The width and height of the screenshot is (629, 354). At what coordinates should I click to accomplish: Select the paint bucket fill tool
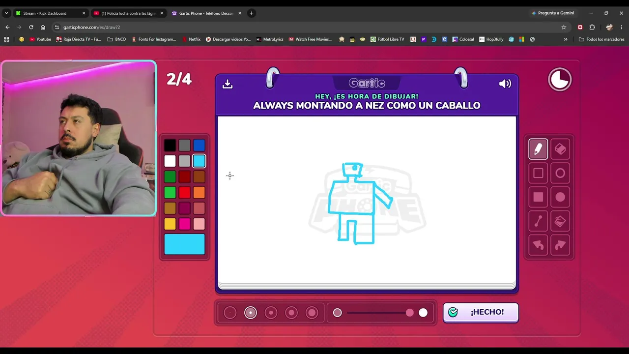560,221
